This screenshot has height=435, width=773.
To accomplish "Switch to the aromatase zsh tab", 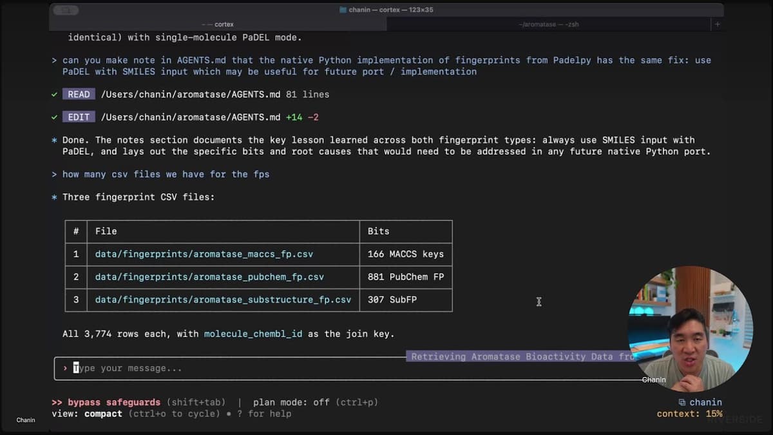I will tap(548, 24).
